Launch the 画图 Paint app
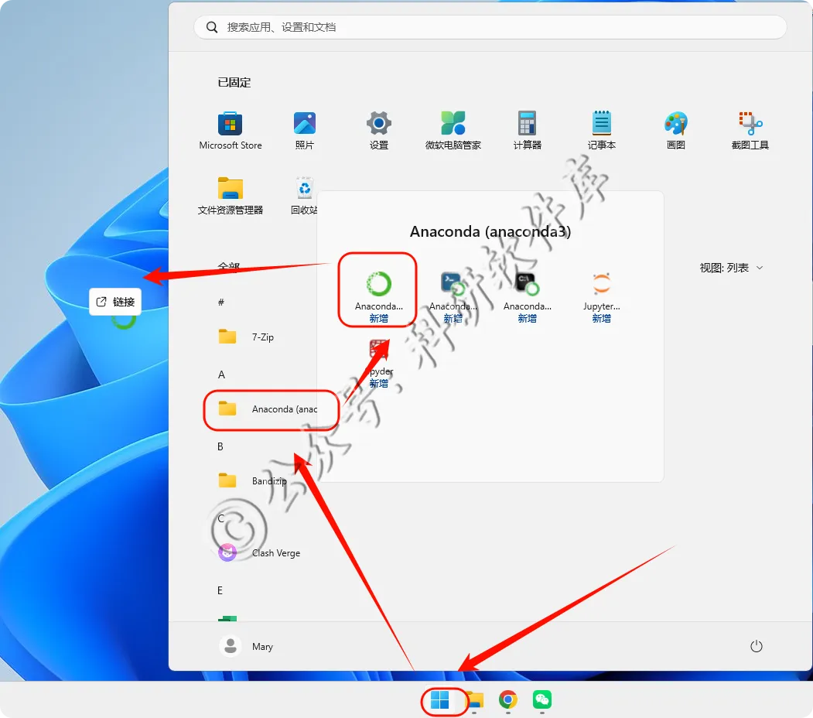 click(675, 131)
